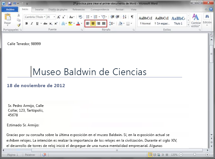Click the Pegar paste icon
Image resolution: width=215 pixels, height=159 pixels.
coord(8,17)
